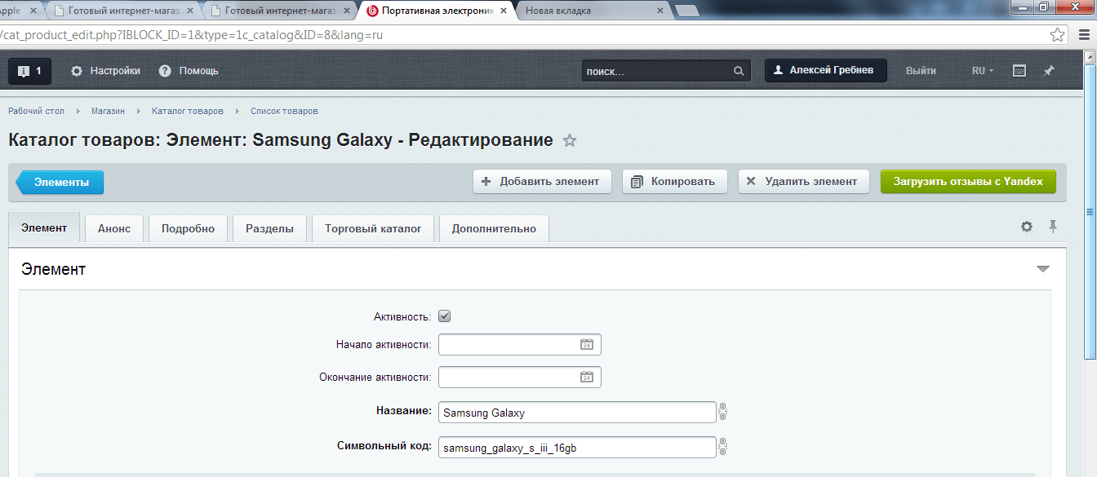Add the page to favorites with the title star
The image size is (1097, 477).
[x=570, y=140]
